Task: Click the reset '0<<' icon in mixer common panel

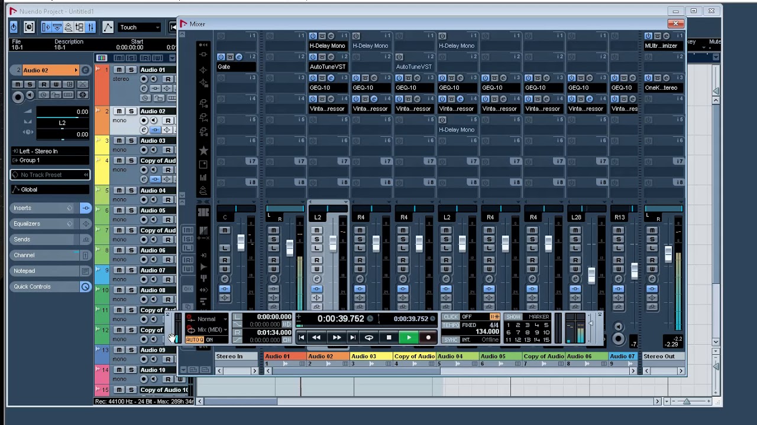Action: coord(188,289)
